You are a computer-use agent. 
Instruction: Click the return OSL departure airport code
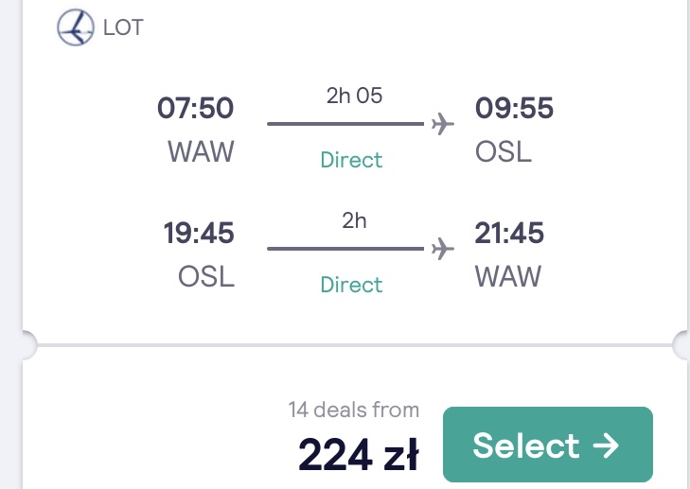[x=206, y=277]
